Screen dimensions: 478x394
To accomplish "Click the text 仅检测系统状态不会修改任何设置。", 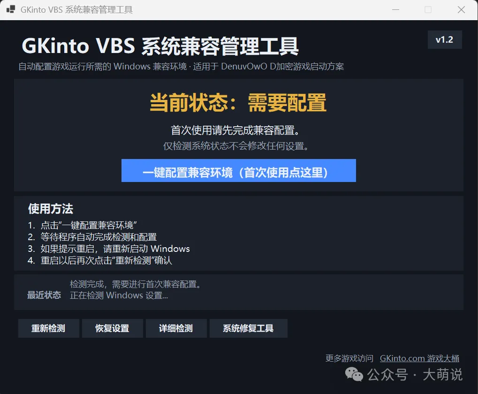I will pos(236,146).
